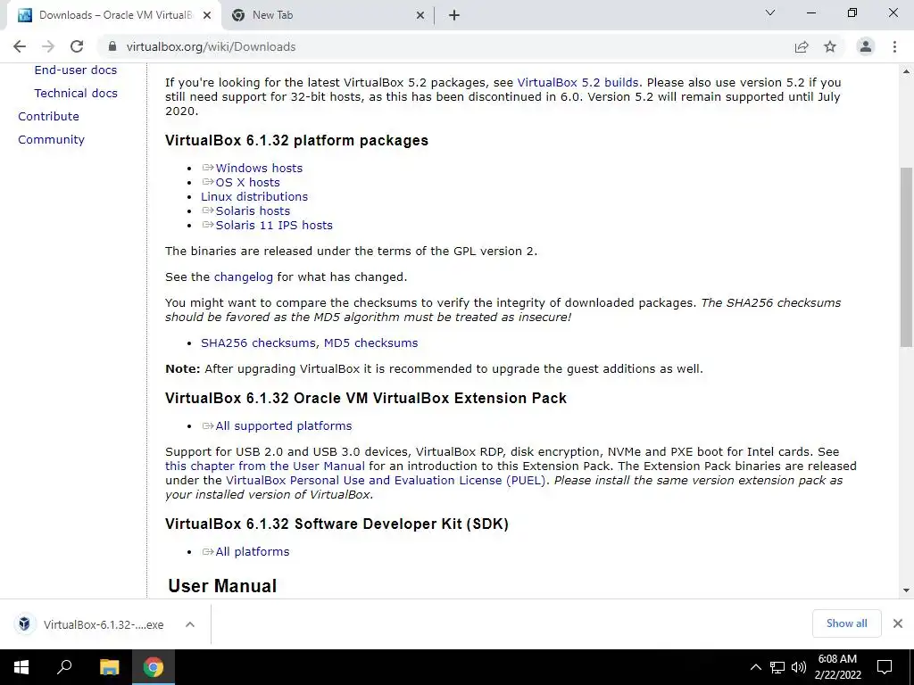Download Extension Pack All supported platforms
The height and width of the screenshot is (685, 914).
pyautogui.click(x=283, y=426)
